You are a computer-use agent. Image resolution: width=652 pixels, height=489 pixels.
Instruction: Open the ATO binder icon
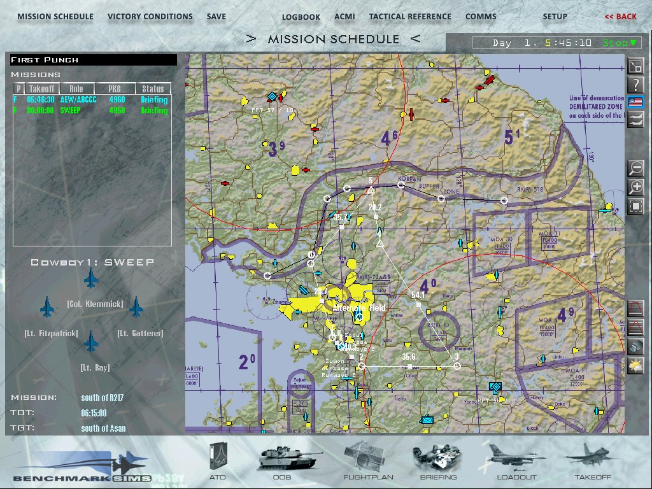218,457
